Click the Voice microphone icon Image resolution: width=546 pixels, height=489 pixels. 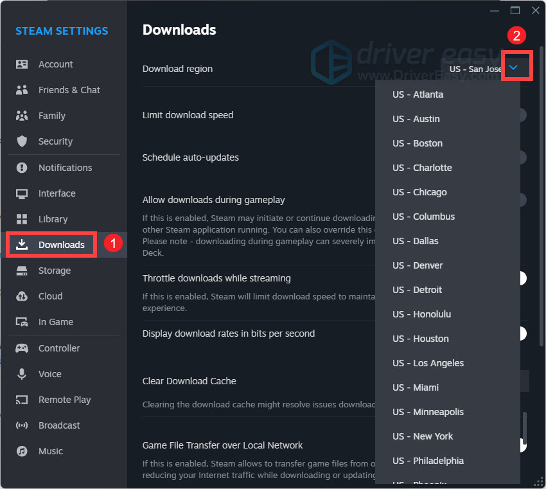pyautogui.click(x=20, y=374)
